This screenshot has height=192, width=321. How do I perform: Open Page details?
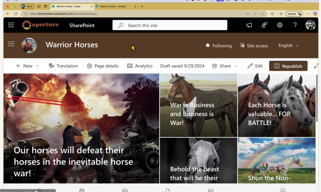pos(103,66)
